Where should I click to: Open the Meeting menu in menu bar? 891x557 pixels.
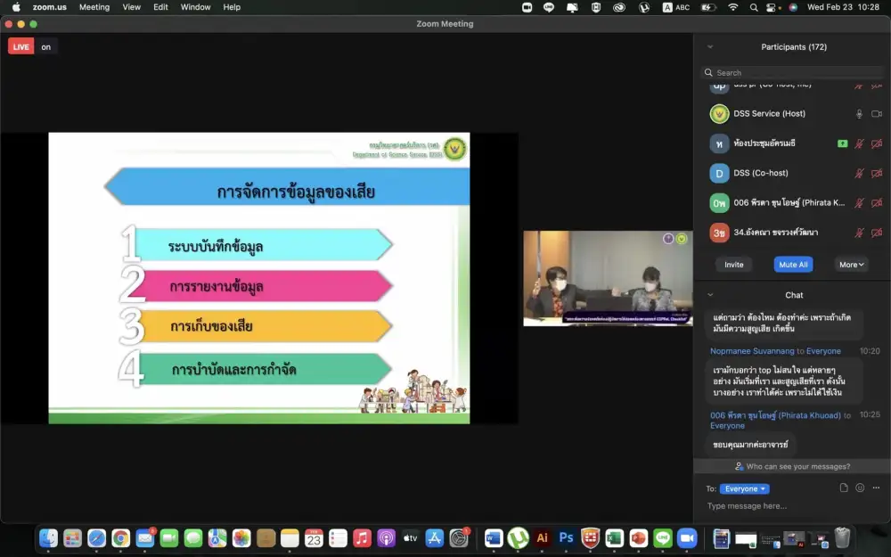(94, 7)
